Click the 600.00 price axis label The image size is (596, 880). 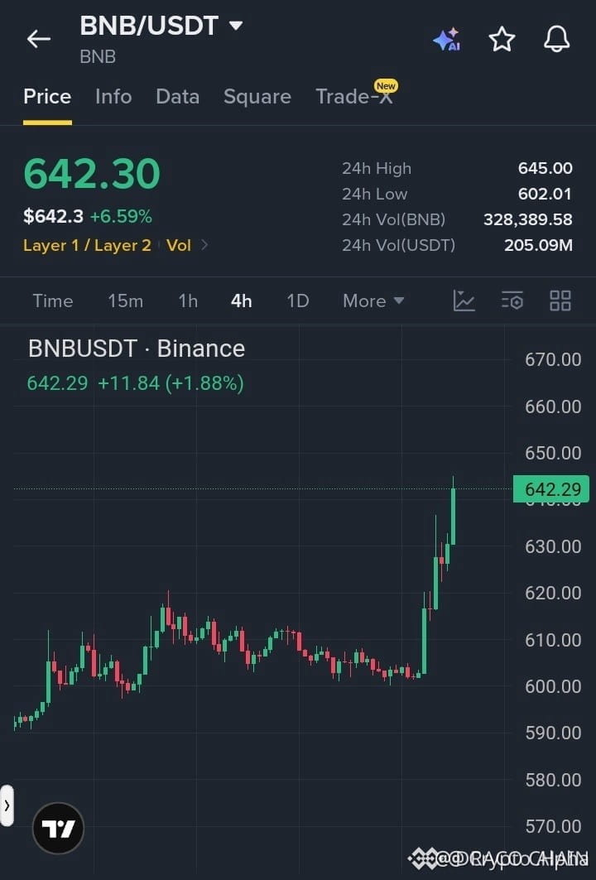[553, 686]
